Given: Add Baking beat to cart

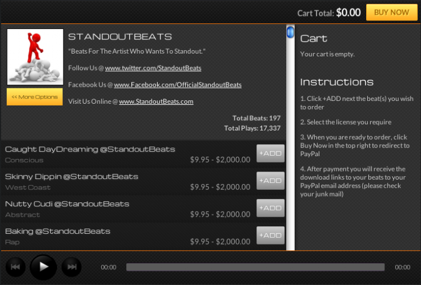Looking at the screenshot, I should (x=270, y=235).
